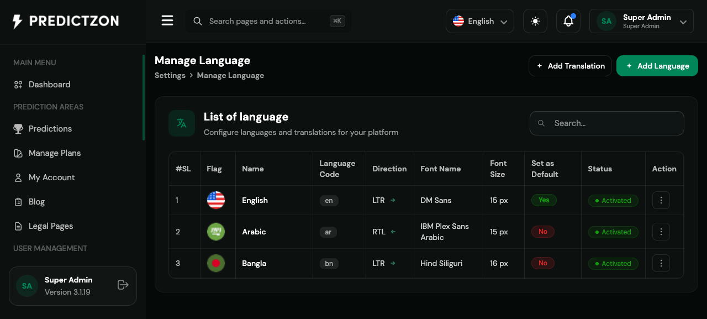Toggle Activated status for Bangla
Image resolution: width=707 pixels, height=319 pixels.
(x=613, y=264)
